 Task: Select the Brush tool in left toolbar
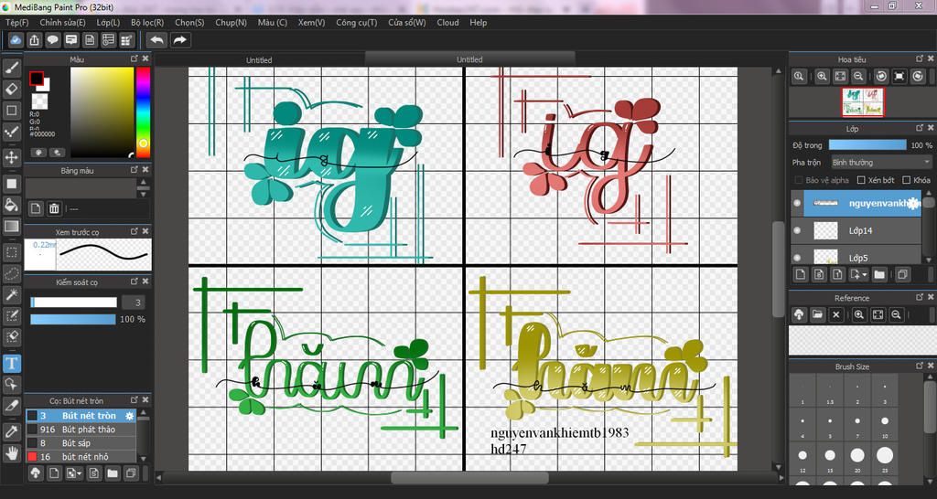(x=11, y=68)
